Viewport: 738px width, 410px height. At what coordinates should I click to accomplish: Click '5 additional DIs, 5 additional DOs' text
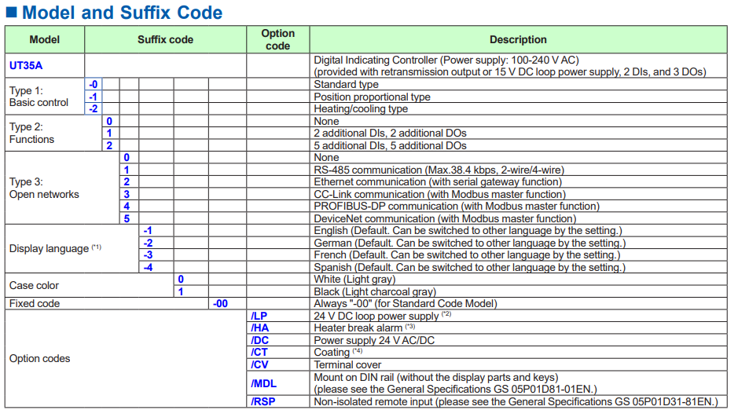click(390, 146)
